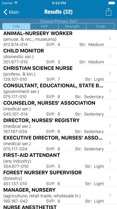The image size is (117, 209).
Task: Open the Director, Nurses' Registry chevron
Action: (110, 126)
